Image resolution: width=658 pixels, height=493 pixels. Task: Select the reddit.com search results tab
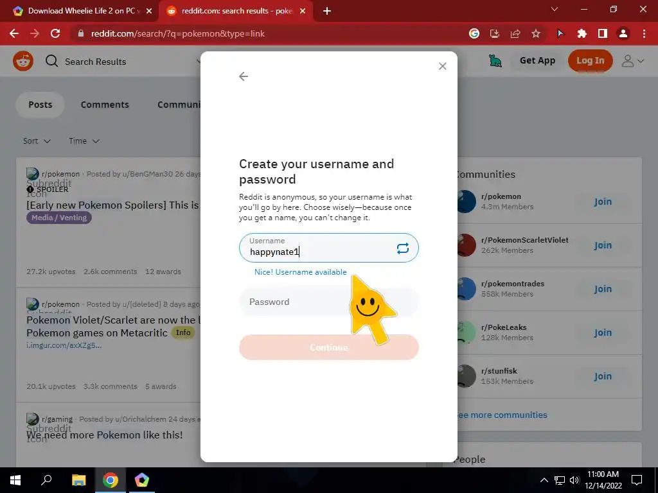coord(235,11)
